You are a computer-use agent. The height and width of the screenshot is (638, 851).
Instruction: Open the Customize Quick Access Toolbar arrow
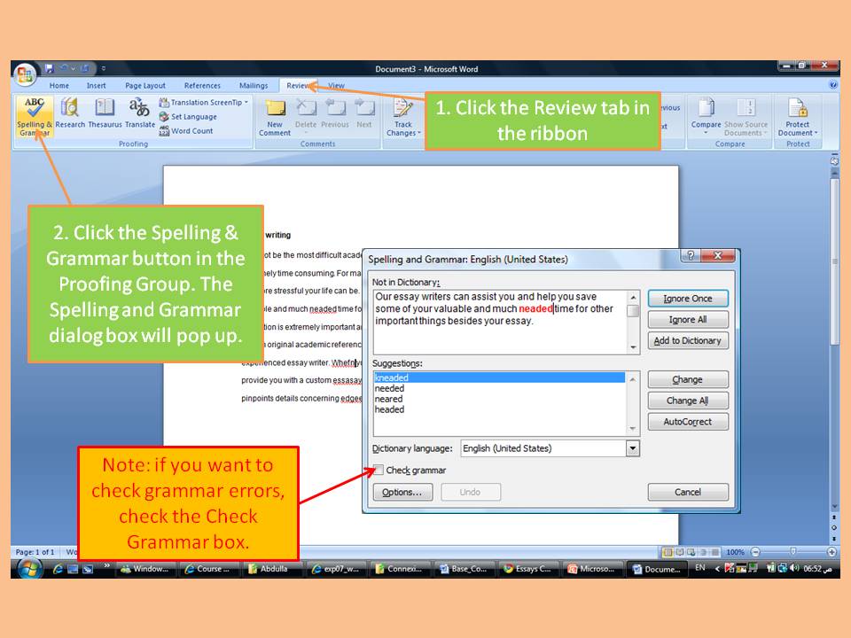coord(103,68)
